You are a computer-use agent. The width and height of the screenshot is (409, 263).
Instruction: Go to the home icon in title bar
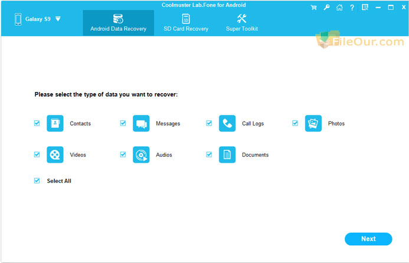pos(339,8)
